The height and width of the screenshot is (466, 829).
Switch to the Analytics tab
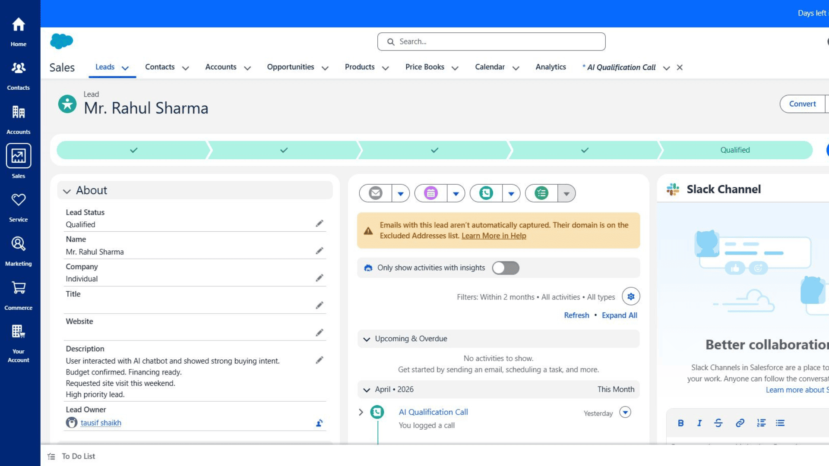tap(551, 67)
